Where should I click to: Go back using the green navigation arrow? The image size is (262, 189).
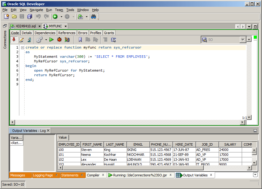point(55,16)
